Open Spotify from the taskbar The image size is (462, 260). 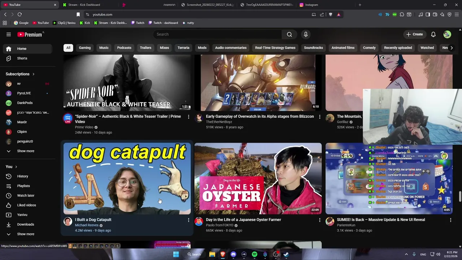254,254
